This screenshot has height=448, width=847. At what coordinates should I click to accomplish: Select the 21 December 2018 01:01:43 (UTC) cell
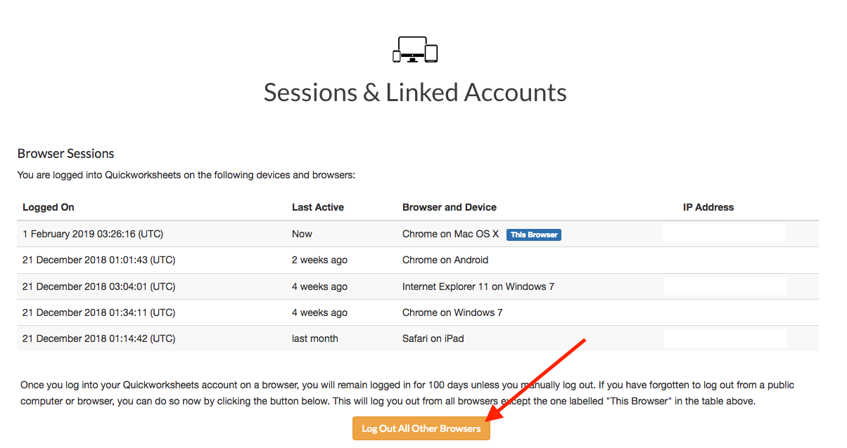(98, 260)
